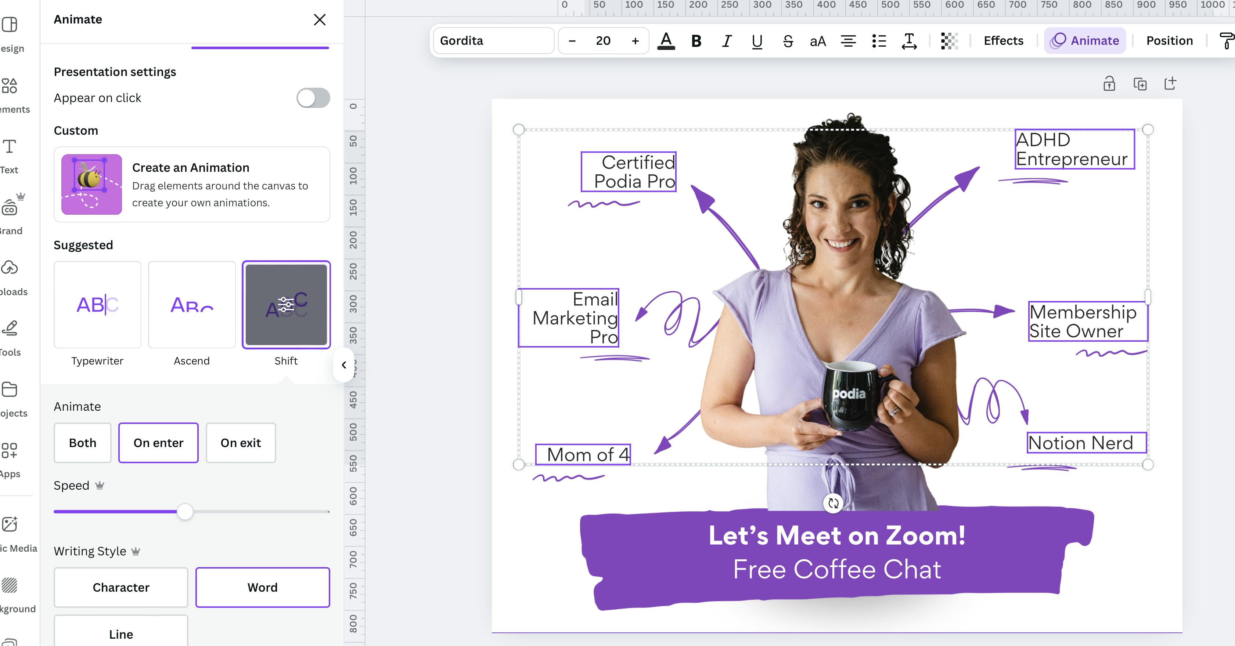1235x646 pixels.
Task: Select the Both animate option
Action: [82, 443]
